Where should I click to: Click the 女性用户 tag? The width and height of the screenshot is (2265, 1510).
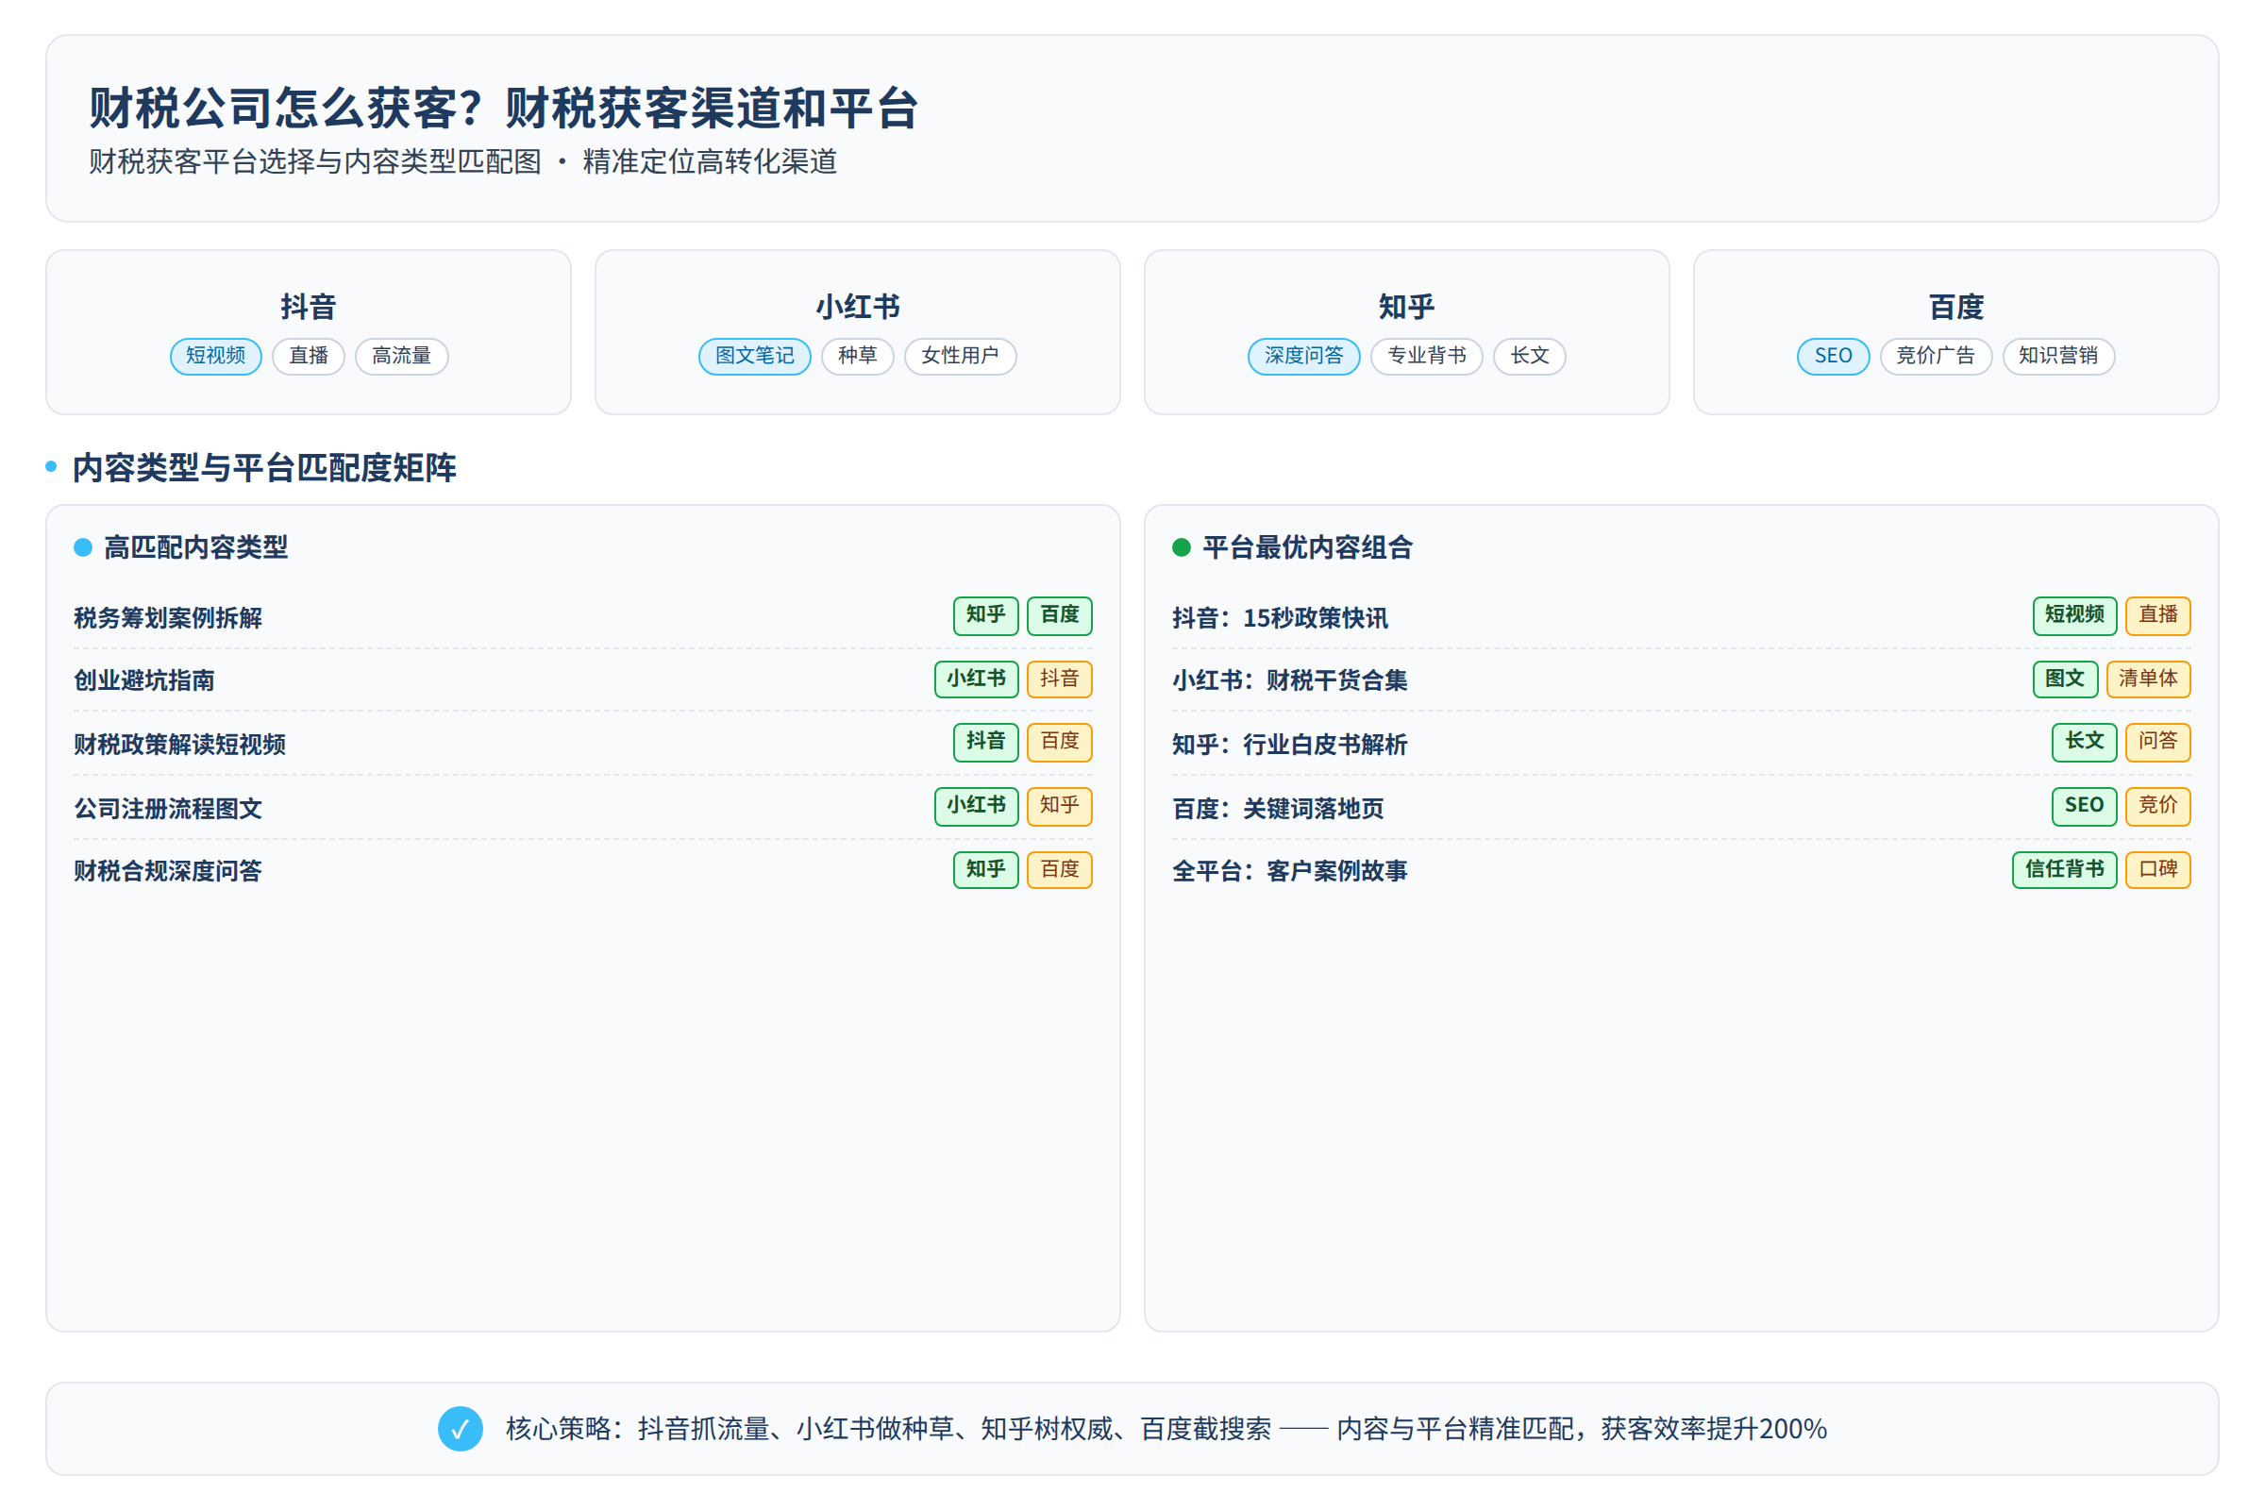pyautogui.click(x=960, y=357)
